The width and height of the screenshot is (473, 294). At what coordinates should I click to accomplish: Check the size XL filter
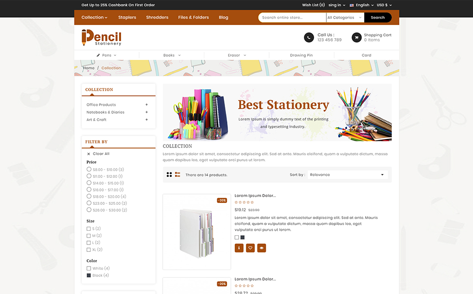coord(89,250)
